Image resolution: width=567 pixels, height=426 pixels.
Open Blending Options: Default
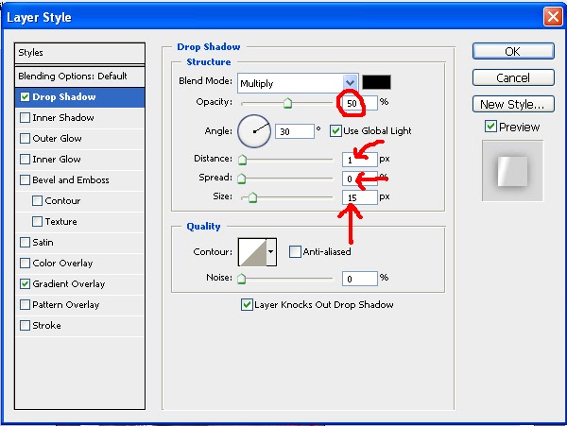point(79,77)
